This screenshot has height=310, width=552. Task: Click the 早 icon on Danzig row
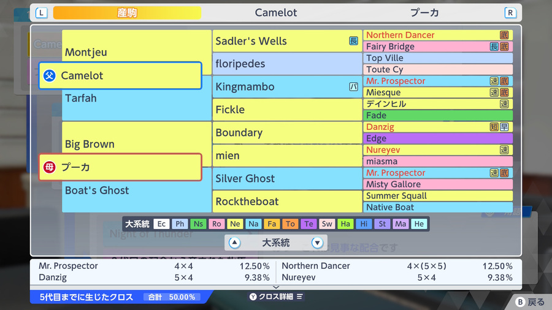pos(504,127)
